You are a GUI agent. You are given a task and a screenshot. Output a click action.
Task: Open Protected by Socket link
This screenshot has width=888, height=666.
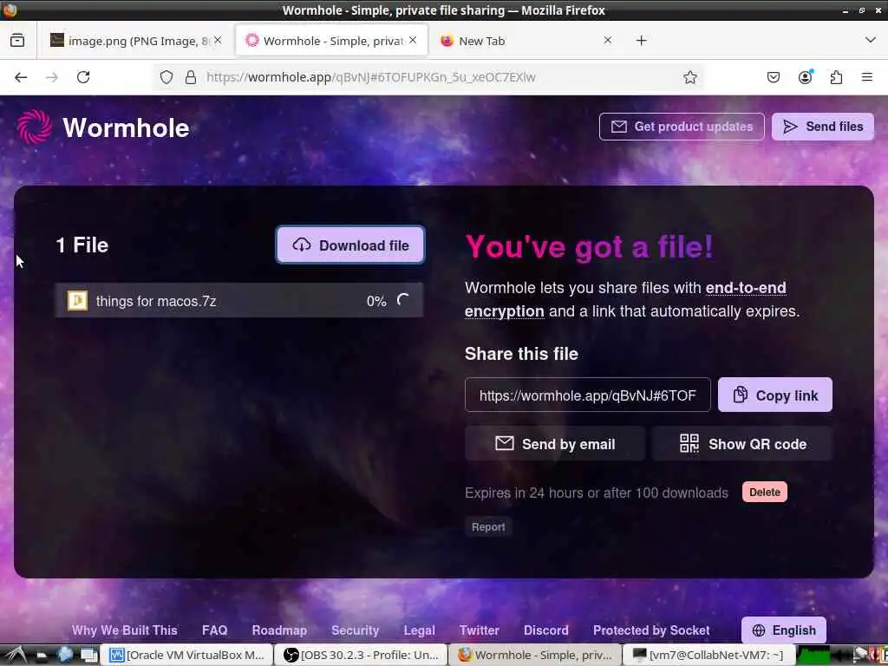(x=651, y=630)
